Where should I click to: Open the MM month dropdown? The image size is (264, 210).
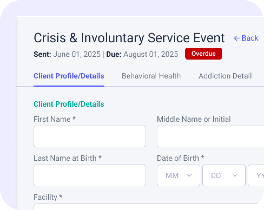point(178,175)
